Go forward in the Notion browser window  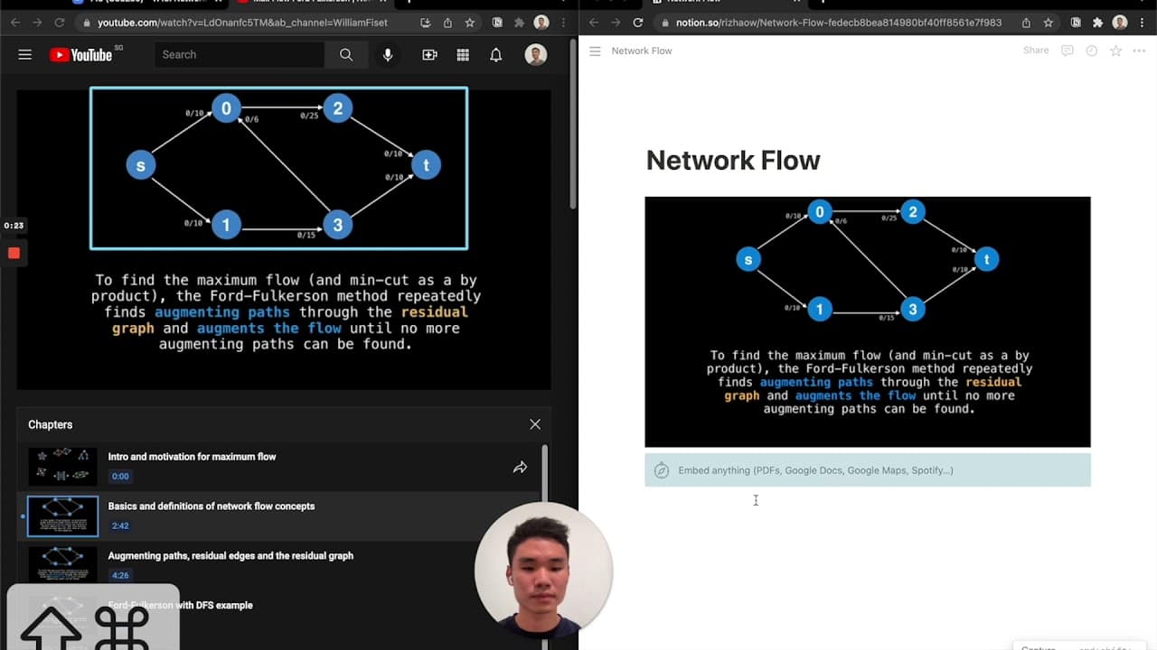[x=616, y=23]
